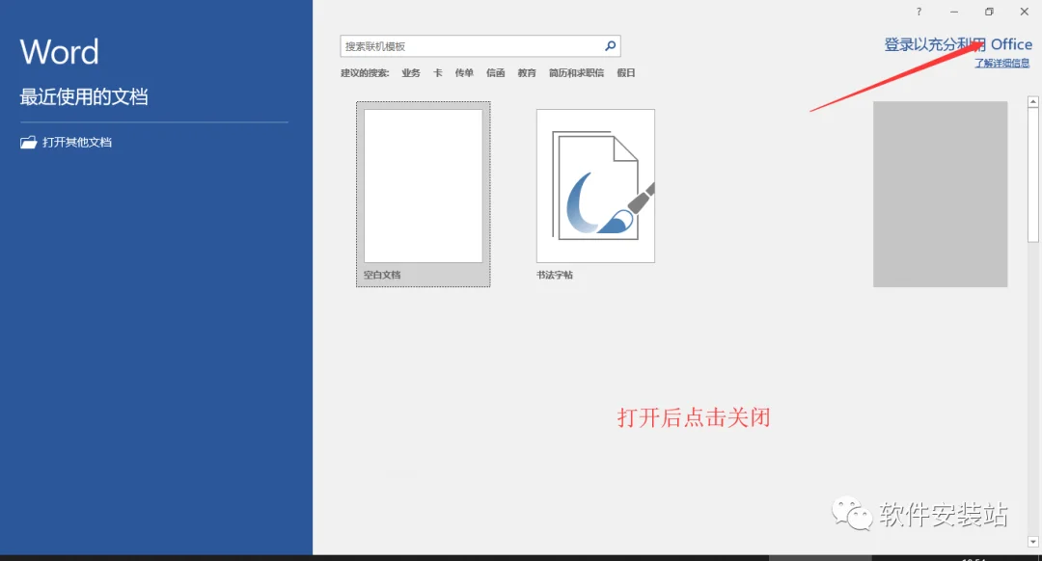This screenshot has width=1042, height=561.
Task: Restore down the Word window
Action: tap(989, 12)
